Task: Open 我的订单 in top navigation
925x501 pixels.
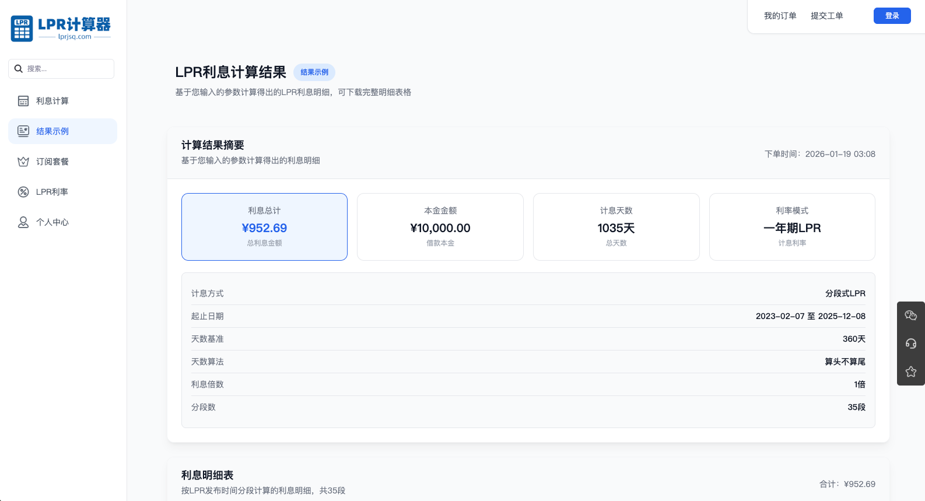Action: click(780, 16)
